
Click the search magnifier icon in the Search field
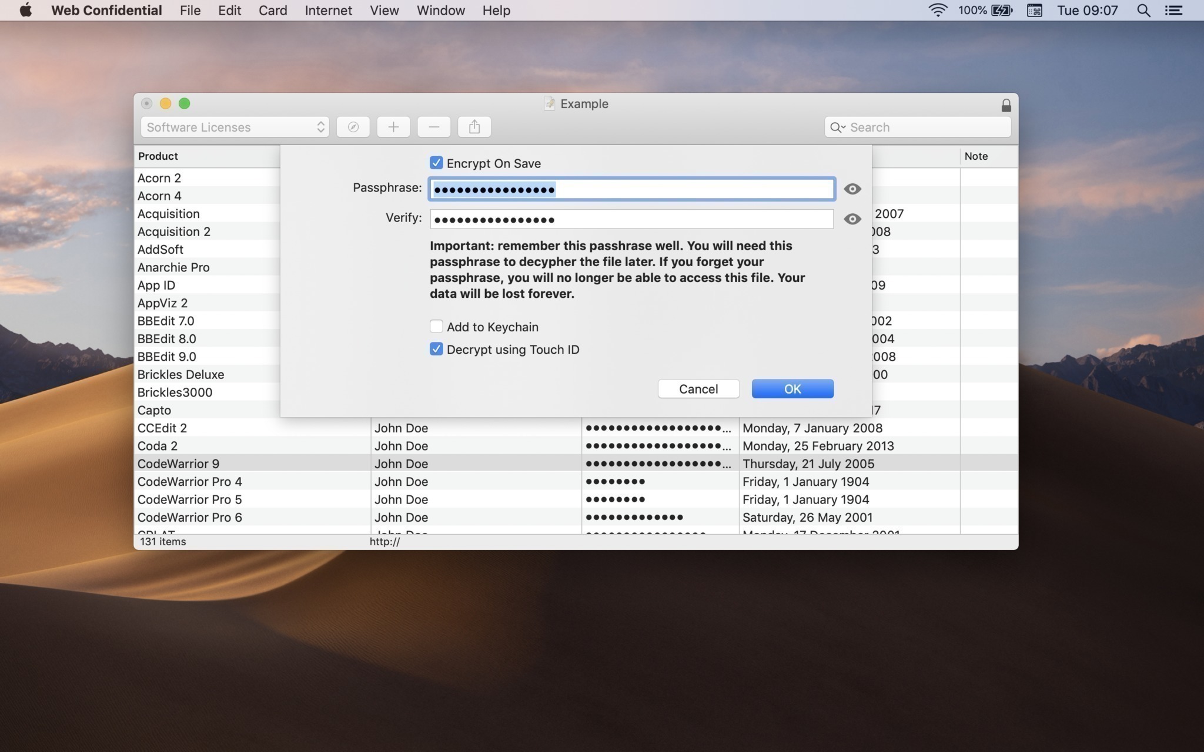coord(837,127)
